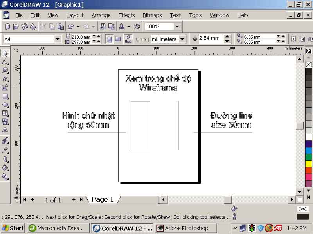This screenshot has height=234, width=313.
Task: Open the A4 paper size dropdown
Action: pyautogui.click(x=58, y=39)
